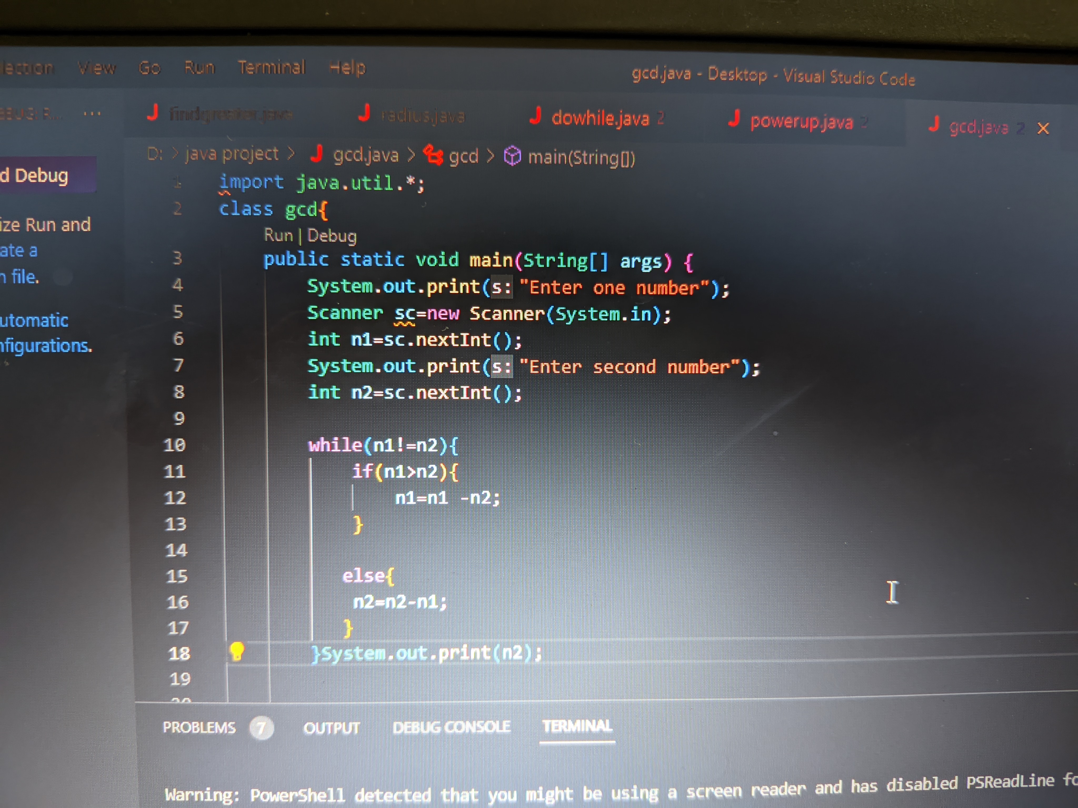Click the Java icon on the dowhile.java tab

pyautogui.click(x=535, y=116)
